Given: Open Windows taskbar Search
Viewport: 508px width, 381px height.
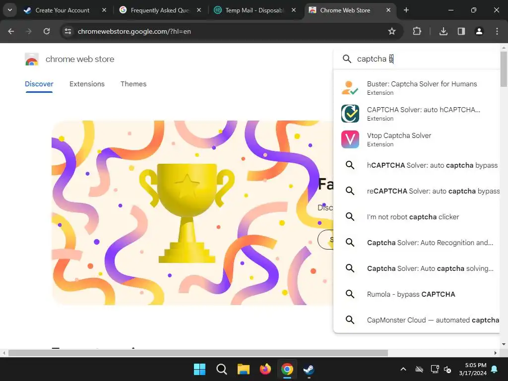Looking at the screenshot, I should (x=222, y=369).
